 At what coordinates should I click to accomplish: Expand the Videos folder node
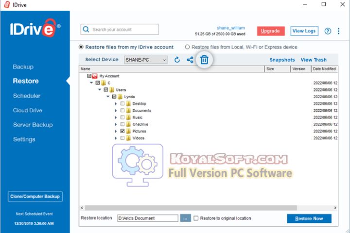[x=116, y=138]
